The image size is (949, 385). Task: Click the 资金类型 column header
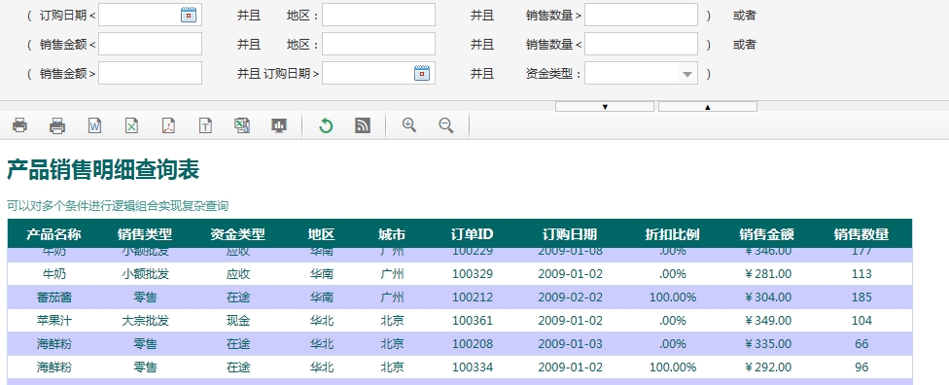pyautogui.click(x=238, y=234)
